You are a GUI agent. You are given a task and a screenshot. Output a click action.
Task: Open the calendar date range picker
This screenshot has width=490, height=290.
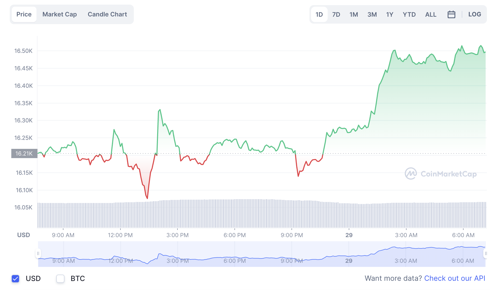[x=451, y=14]
